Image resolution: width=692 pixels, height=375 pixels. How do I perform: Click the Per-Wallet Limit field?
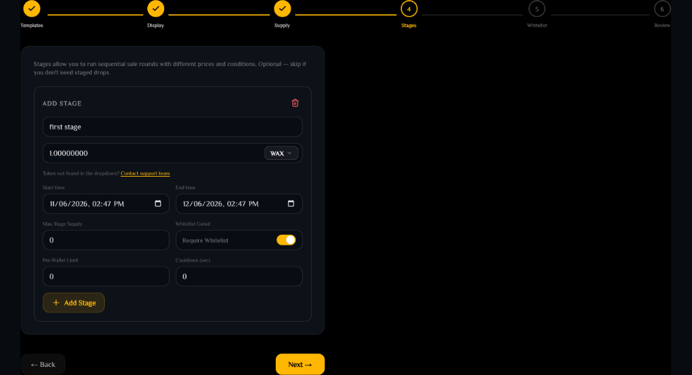[x=106, y=277]
